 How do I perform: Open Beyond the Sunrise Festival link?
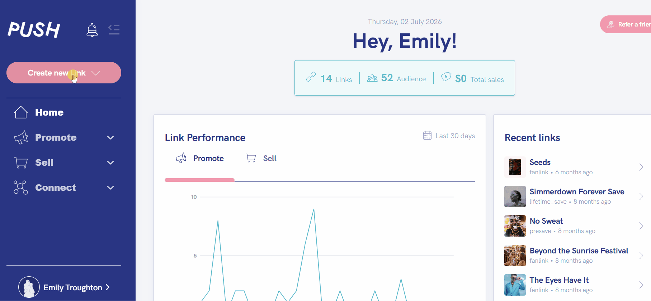coord(574,255)
